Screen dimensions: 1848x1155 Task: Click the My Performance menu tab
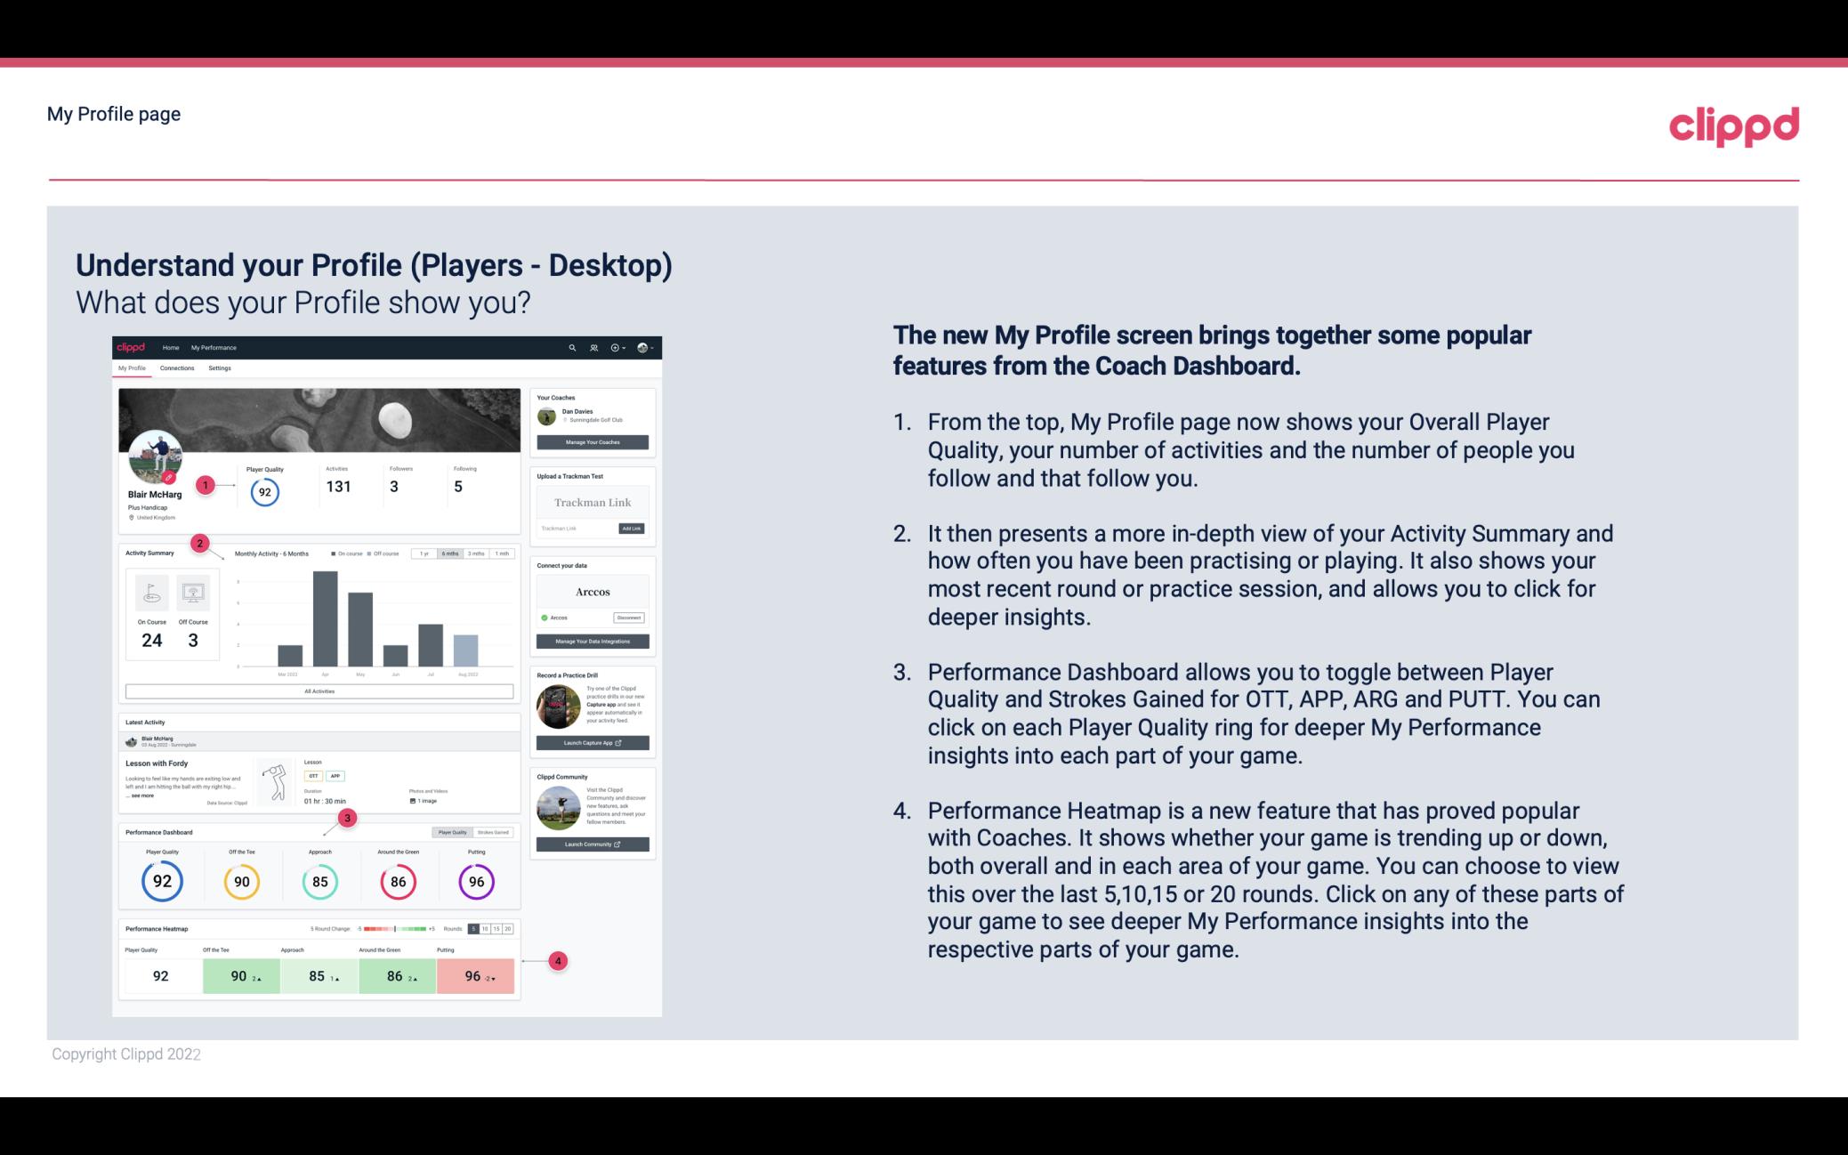pos(213,347)
